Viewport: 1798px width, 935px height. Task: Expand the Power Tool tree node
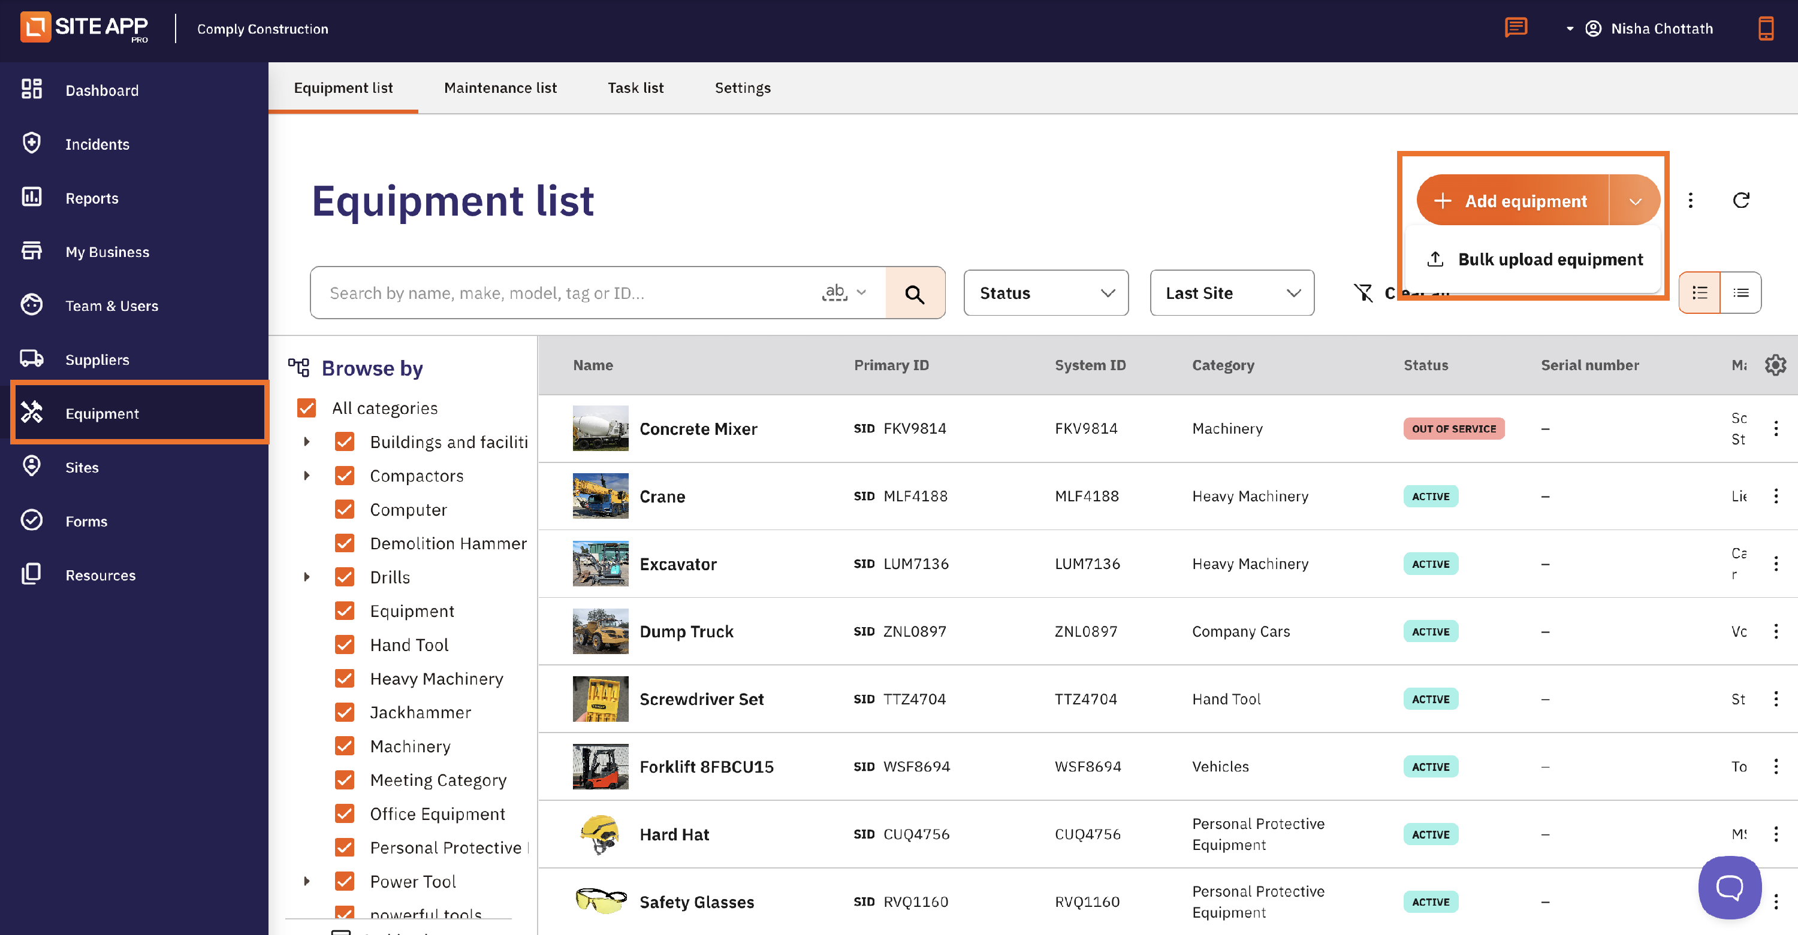click(x=306, y=881)
